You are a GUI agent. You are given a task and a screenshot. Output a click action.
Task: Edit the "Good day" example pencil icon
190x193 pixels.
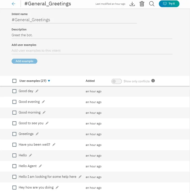coord(37,91)
